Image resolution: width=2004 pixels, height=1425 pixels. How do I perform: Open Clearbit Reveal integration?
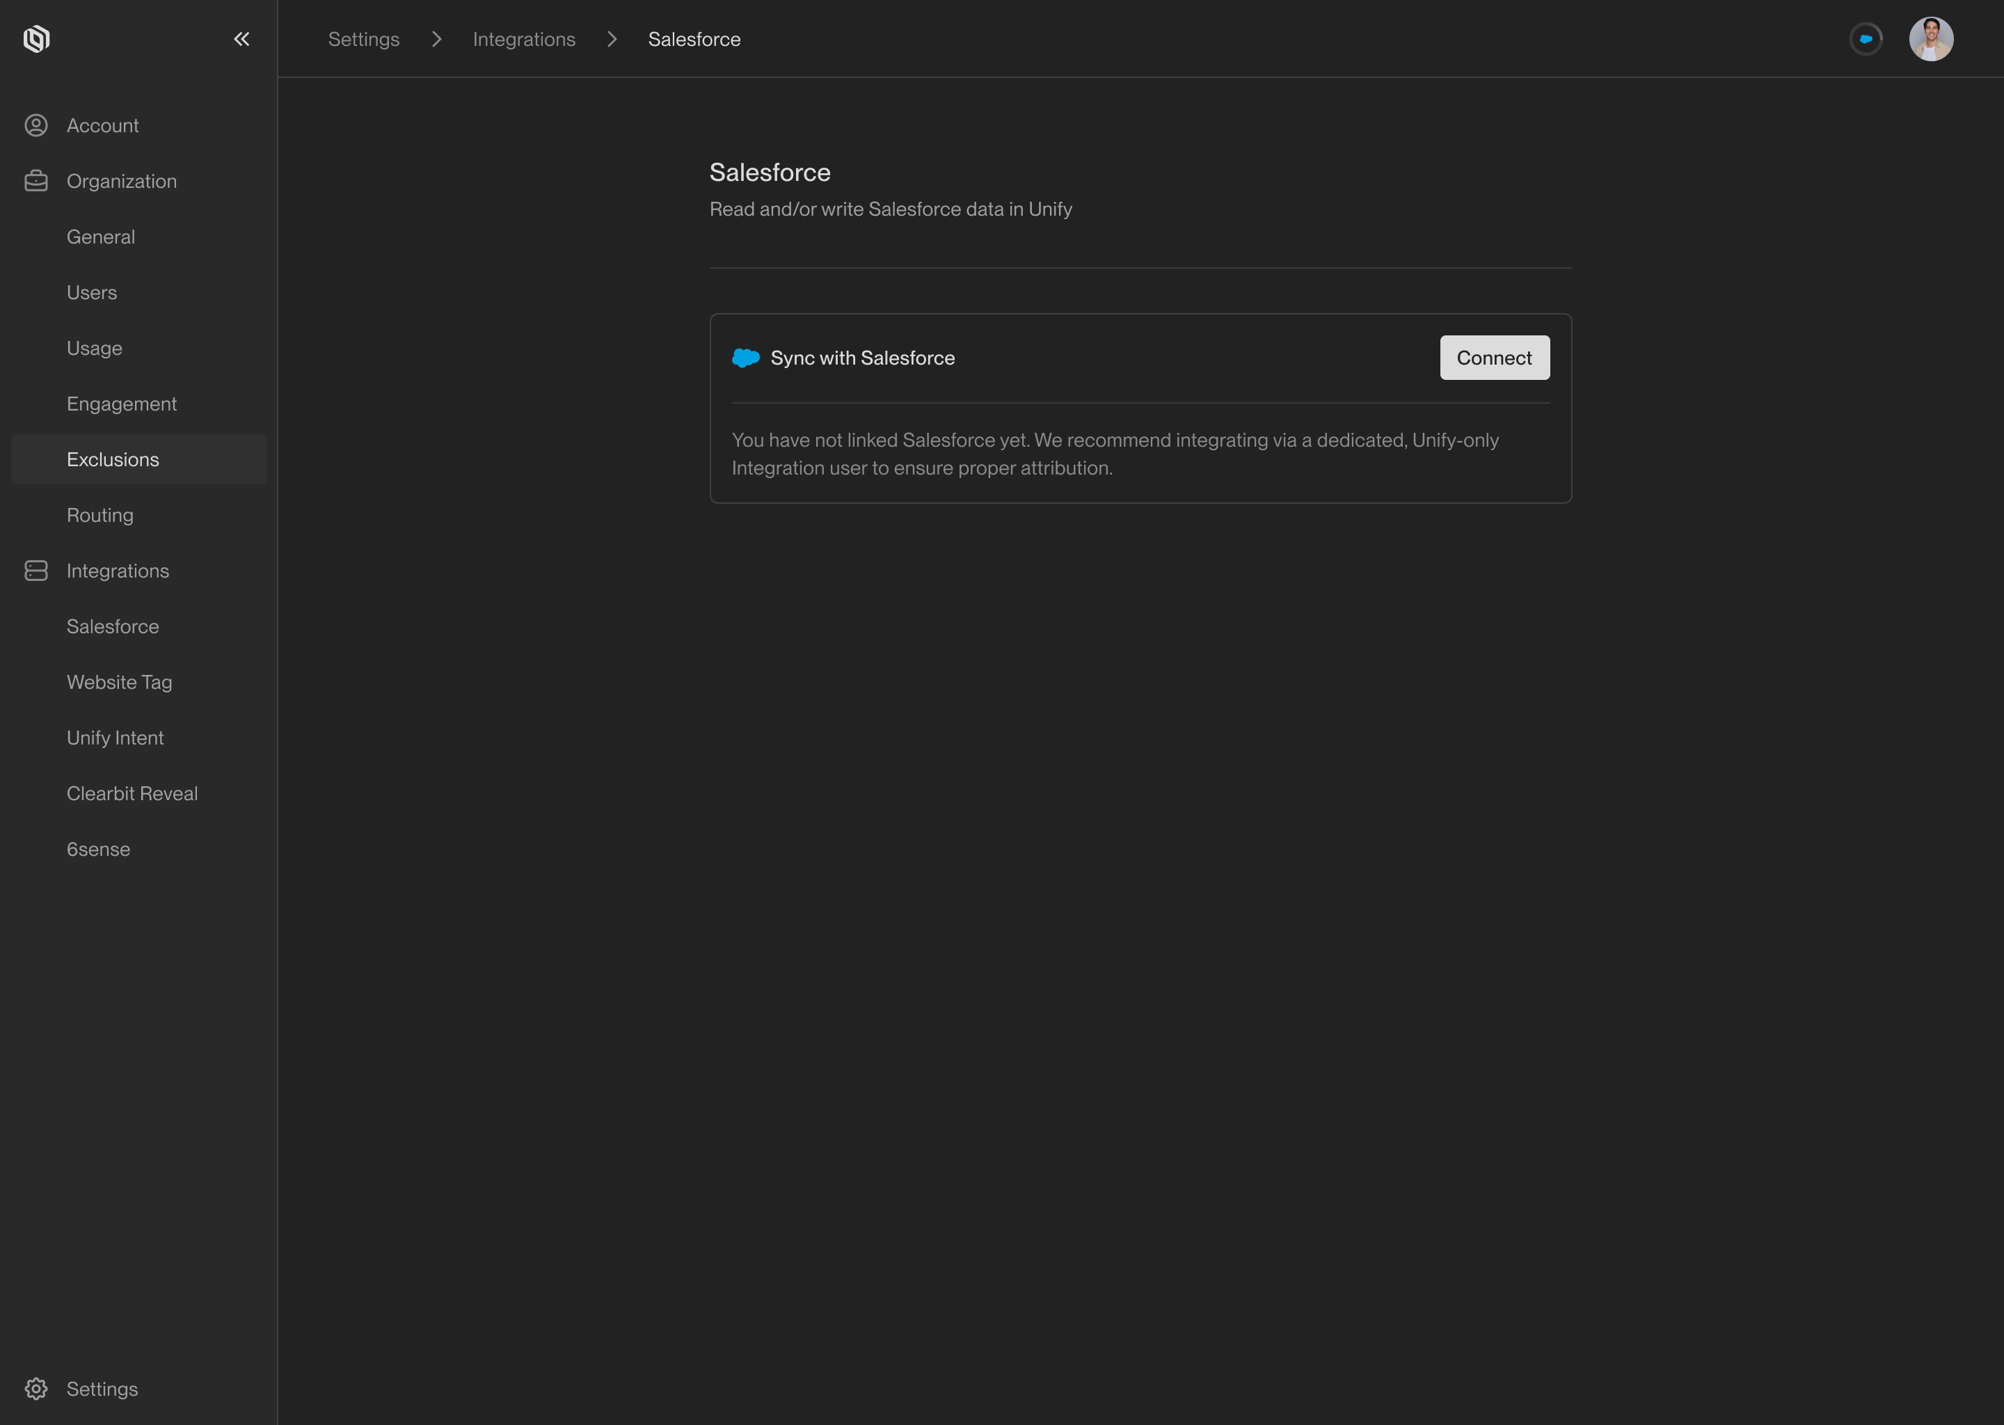(132, 793)
